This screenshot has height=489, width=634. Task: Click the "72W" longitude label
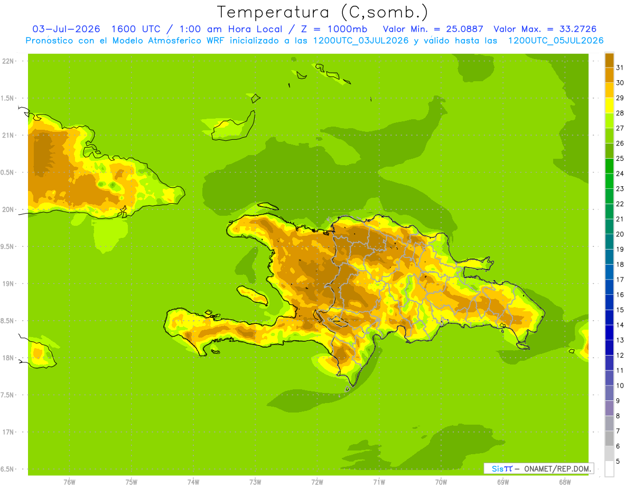(x=317, y=482)
